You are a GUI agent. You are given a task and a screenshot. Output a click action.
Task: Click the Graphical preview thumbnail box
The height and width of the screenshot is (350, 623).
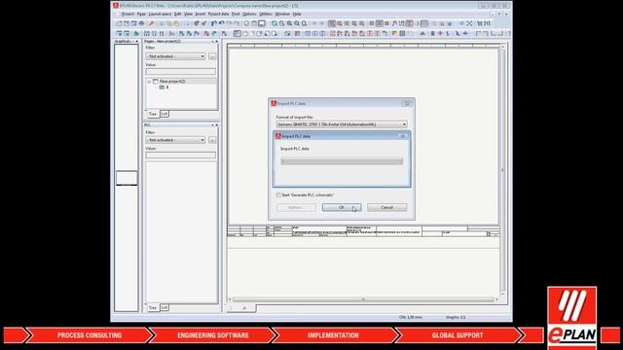[x=127, y=178]
